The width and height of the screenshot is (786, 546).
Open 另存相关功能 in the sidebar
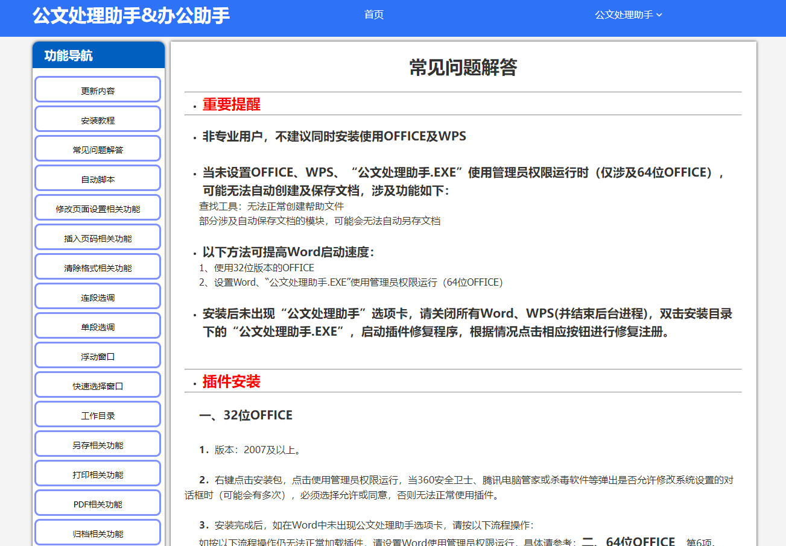tap(98, 445)
